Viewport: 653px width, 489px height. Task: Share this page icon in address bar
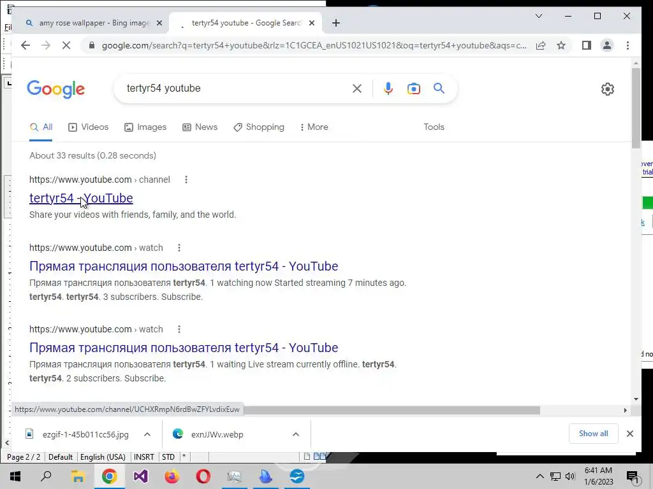(x=541, y=45)
